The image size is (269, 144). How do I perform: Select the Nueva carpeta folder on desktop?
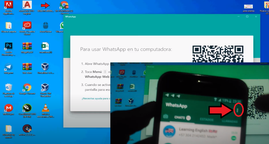click(x=9, y=27)
